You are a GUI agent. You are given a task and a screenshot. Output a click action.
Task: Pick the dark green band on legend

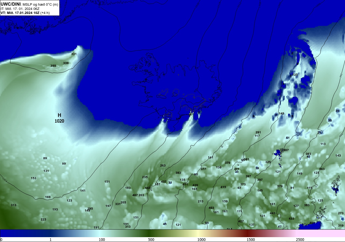148,233
